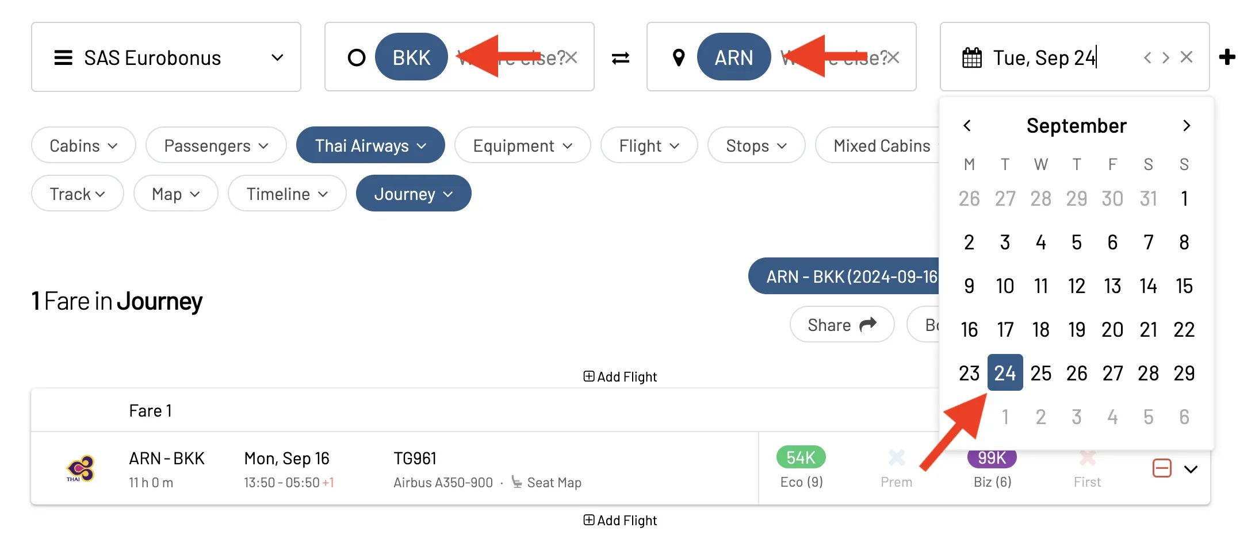Image resolution: width=1255 pixels, height=539 pixels.
Task: Open Seat Map for TG961
Action: (x=546, y=483)
